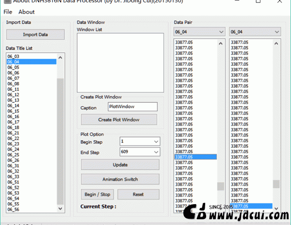Click the empty Window List box
291x225 pixels.
click(120, 62)
